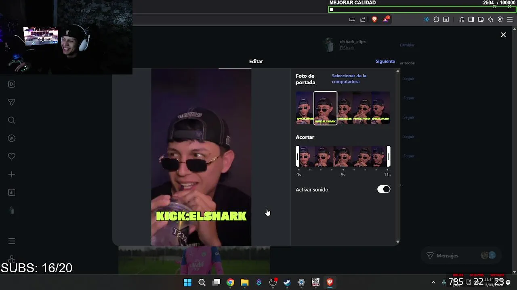This screenshot has width=517, height=290.
Task: Click the microphone icon in system tray
Action: (444, 282)
